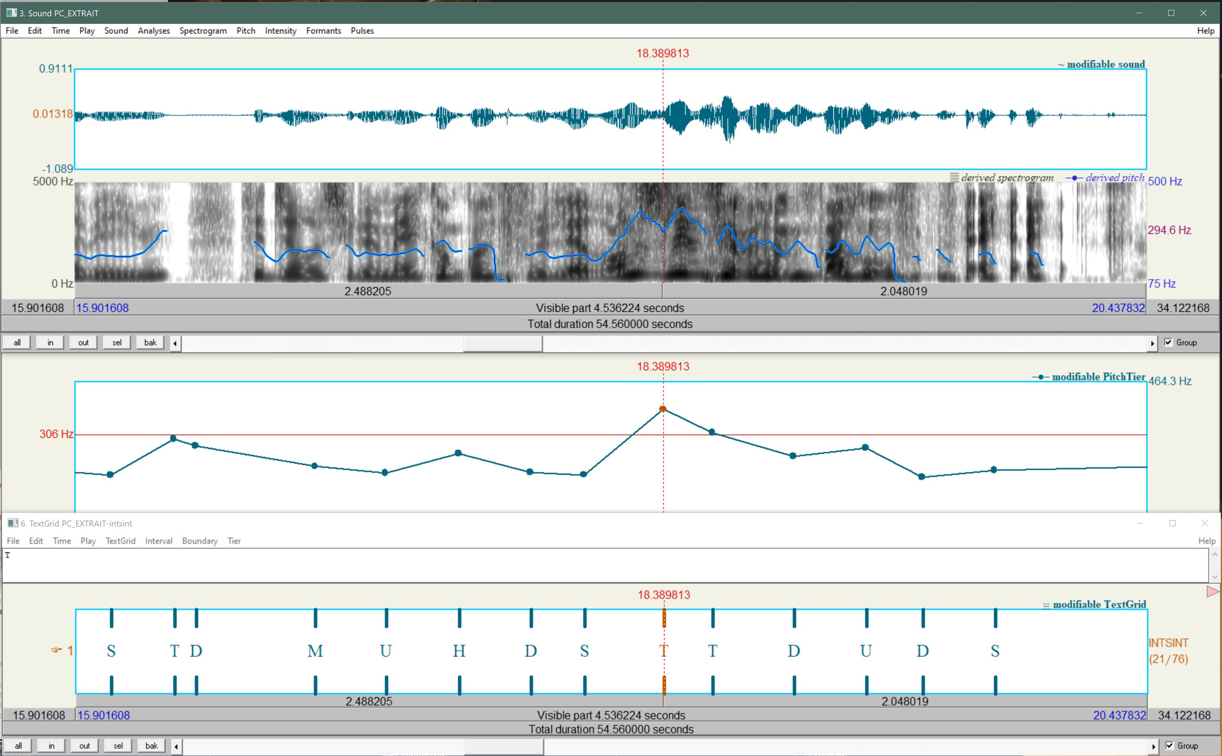Screen dimensions: 1222x756
Task: Click right scroll arrow in Sound window
Action: click(x=1152, y=344)
